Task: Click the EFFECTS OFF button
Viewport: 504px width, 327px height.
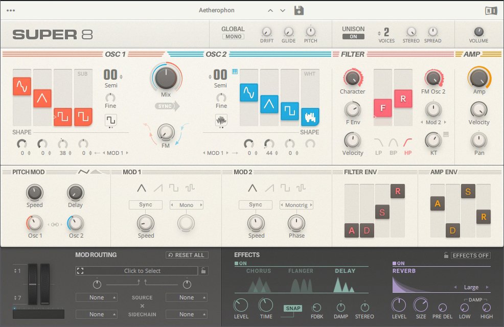Action: pyautogui.click(x=471, y=255)
